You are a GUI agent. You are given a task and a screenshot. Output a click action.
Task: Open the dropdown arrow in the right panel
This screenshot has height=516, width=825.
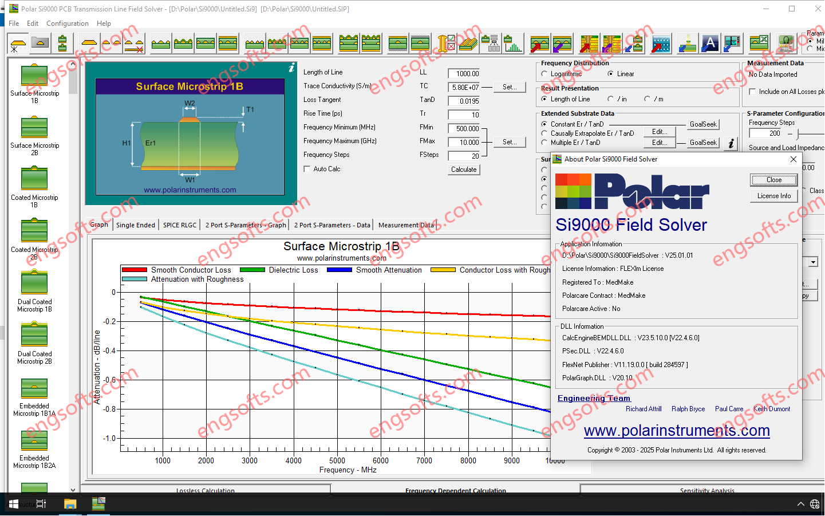coord(812,262)
